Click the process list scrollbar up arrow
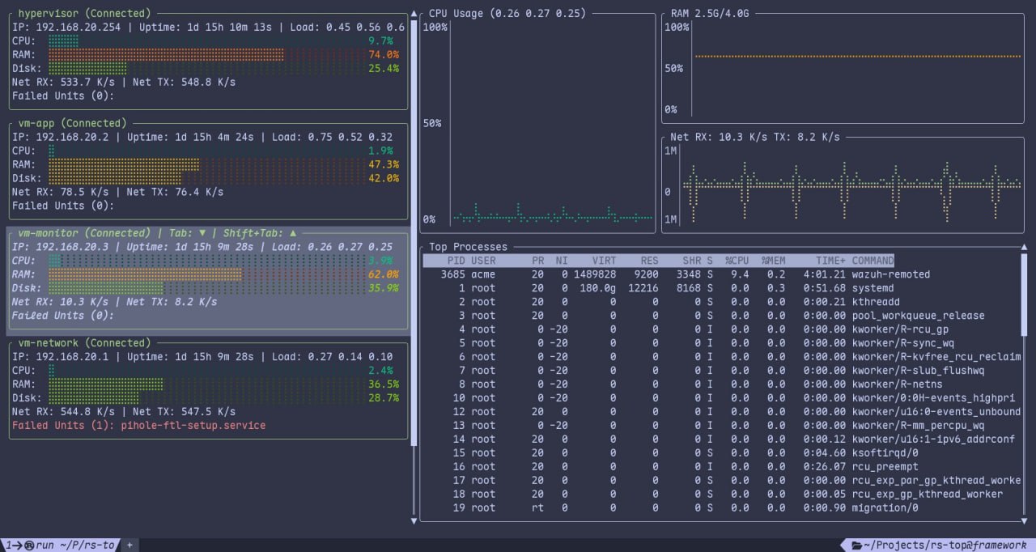This screenshot has width=1036, height=552. point(1024,247)
